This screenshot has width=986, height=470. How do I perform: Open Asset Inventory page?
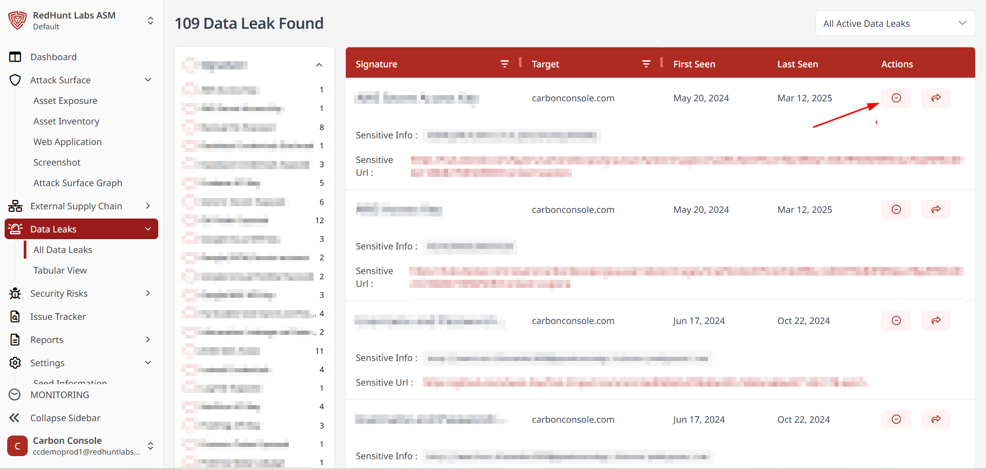pos(66,121)
